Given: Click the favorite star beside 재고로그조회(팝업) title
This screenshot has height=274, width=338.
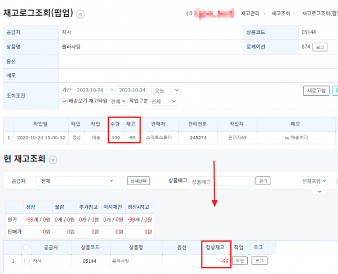Looking at the screenshot, I should tap(81, 14).
